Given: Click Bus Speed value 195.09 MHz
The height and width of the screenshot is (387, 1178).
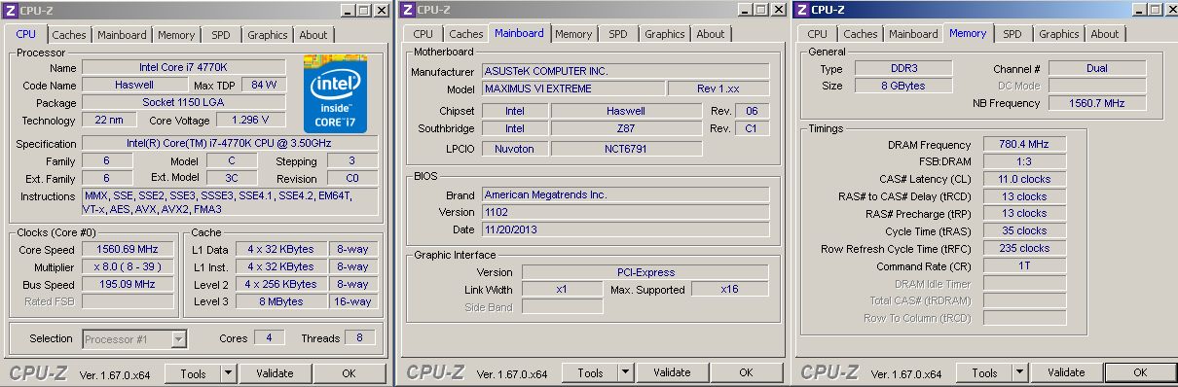Looking at the screenshot, I should [129, 285].
